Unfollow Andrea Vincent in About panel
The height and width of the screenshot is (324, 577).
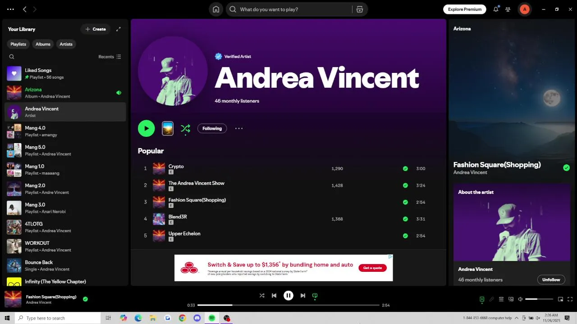[x=551, y=280]
